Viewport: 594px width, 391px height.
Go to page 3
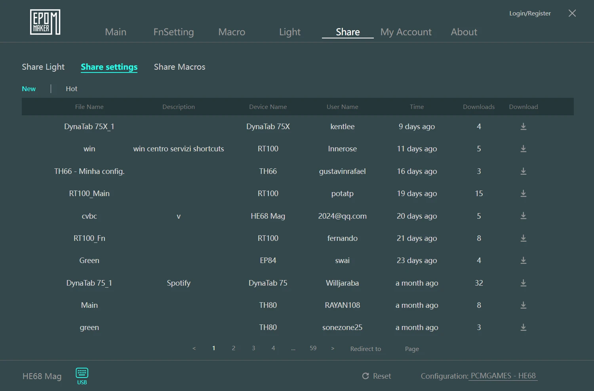tap(253, 348)
